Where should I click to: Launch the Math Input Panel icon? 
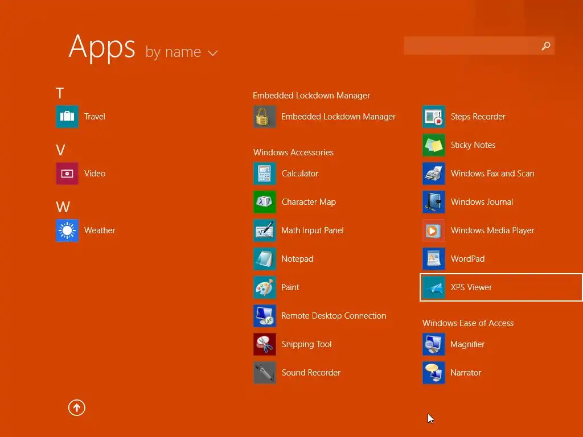tap(264, 230)
